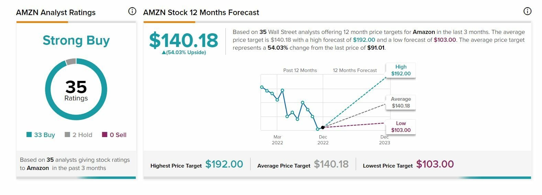Click the Highest Price Target $192.00 value

click(224, 164)
